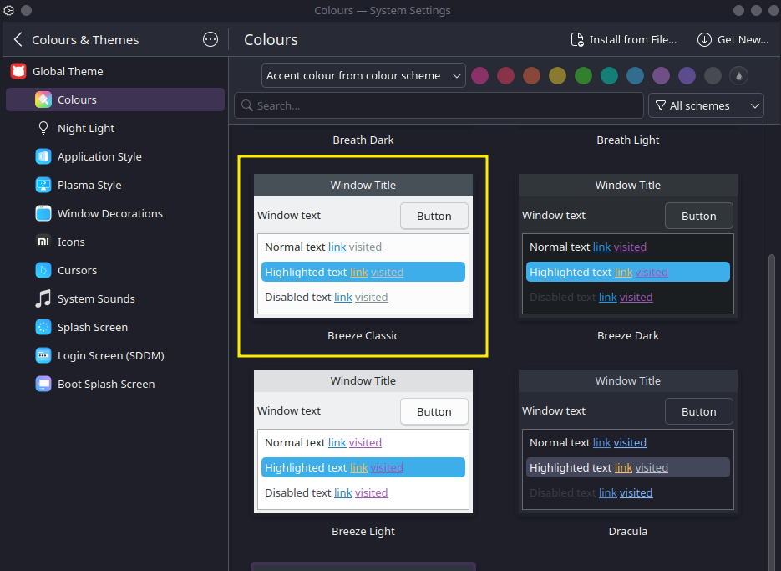This screenshot has height=571, width=781.
Task: Choose the grey accent colour swatch
Action: point(713,75)
